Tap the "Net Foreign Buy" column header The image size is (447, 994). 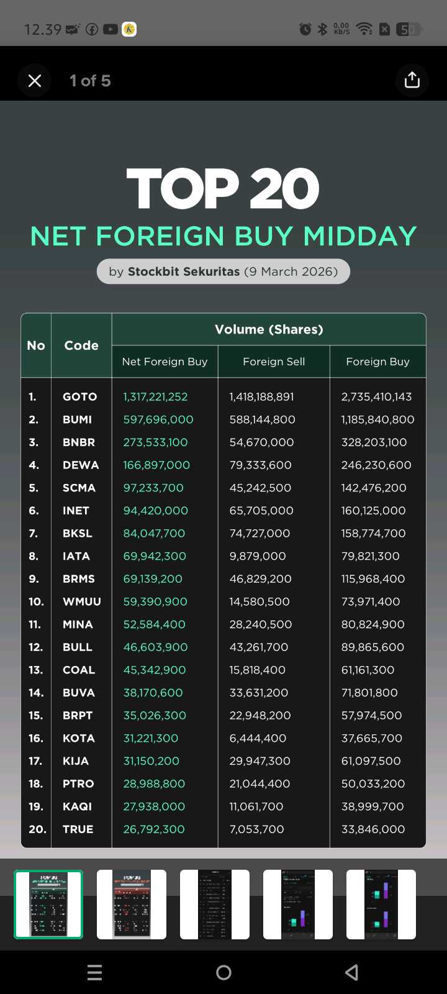[165, 362]
